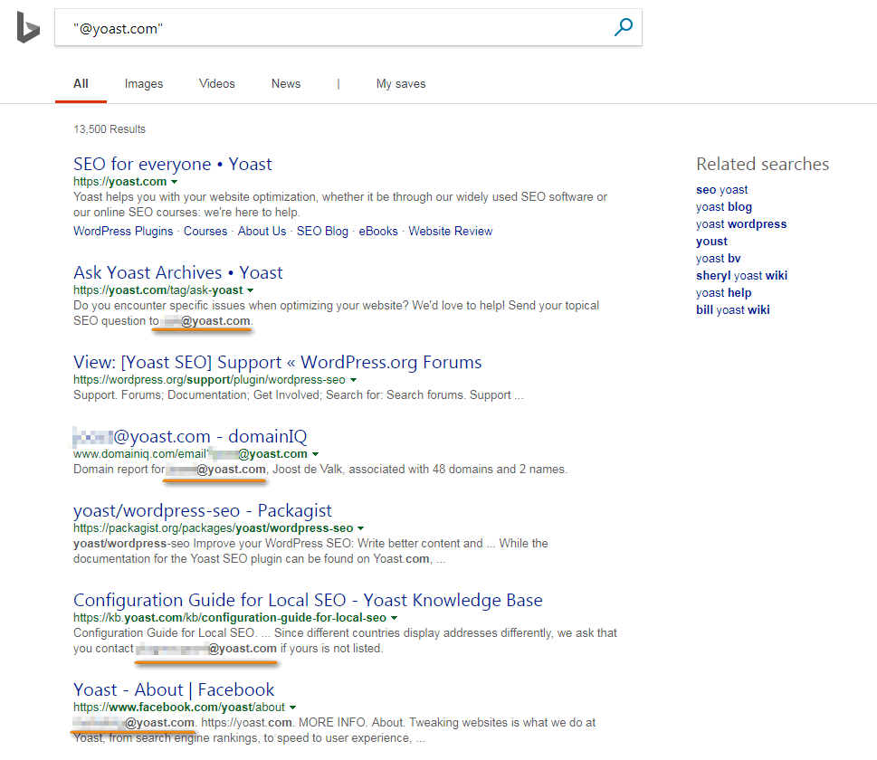Expand dropdown arrow beside yoast.com/tag/ask-yoast URL
877x760 pixels.
pos(251,290)
